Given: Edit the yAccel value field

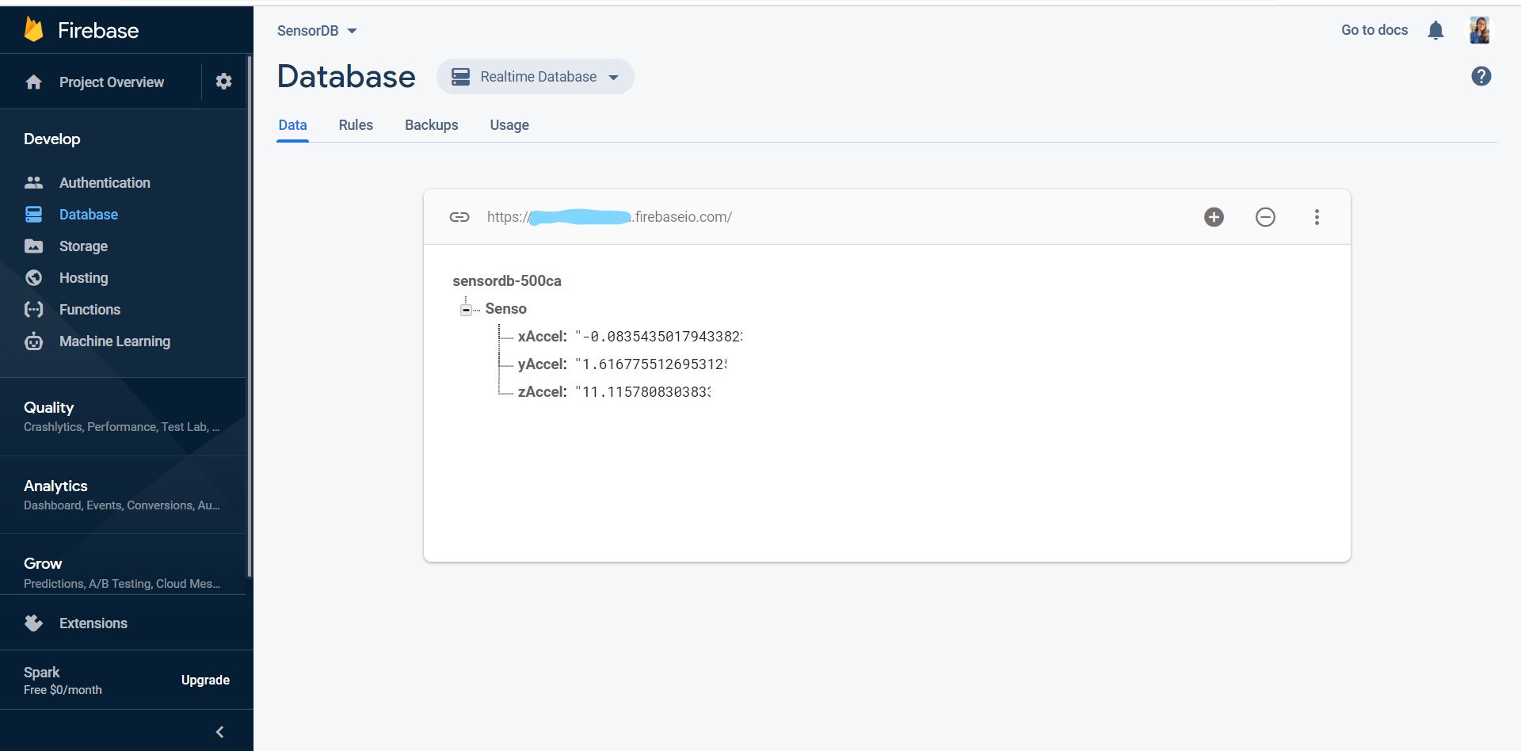Looking at the screenshot, I should pos(650,364).
